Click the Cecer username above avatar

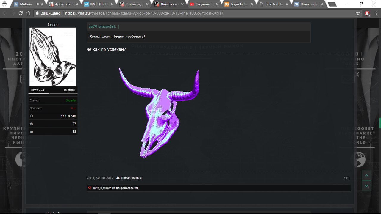(53, 25)
